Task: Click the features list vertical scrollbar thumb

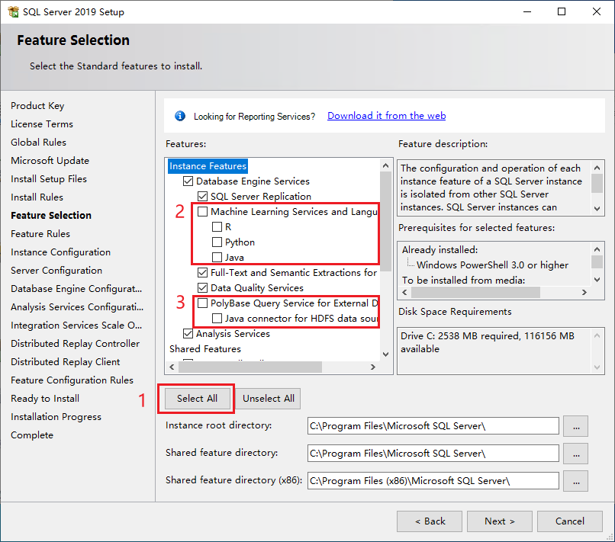Action: coord(386,221)
